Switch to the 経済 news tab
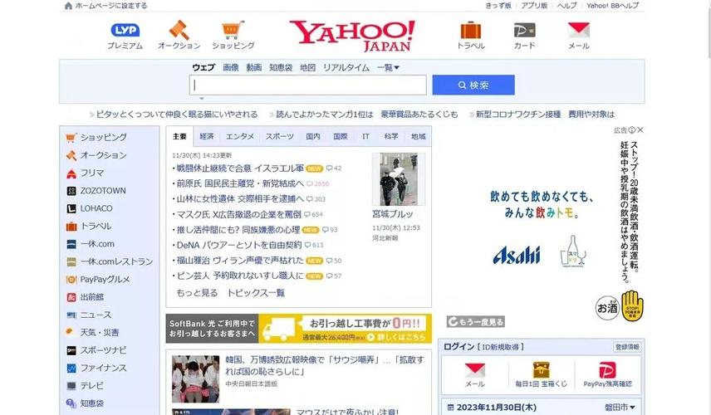Screen dimensions: 711x415 (x=207, y=136)
